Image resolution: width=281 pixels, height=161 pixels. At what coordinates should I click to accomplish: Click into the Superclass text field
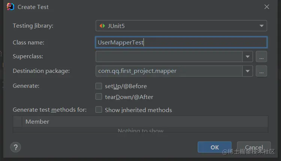(x=169, y=57)
